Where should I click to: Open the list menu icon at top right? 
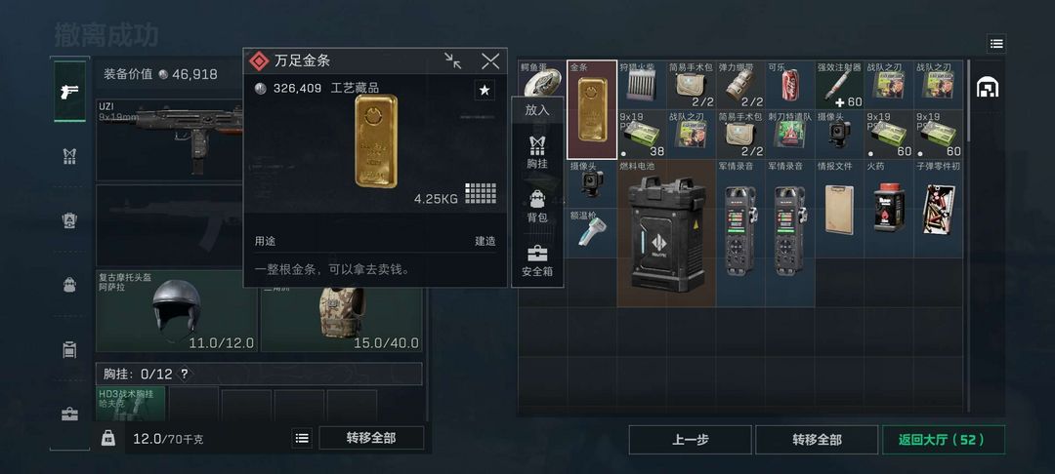click(x=996, y=44)
